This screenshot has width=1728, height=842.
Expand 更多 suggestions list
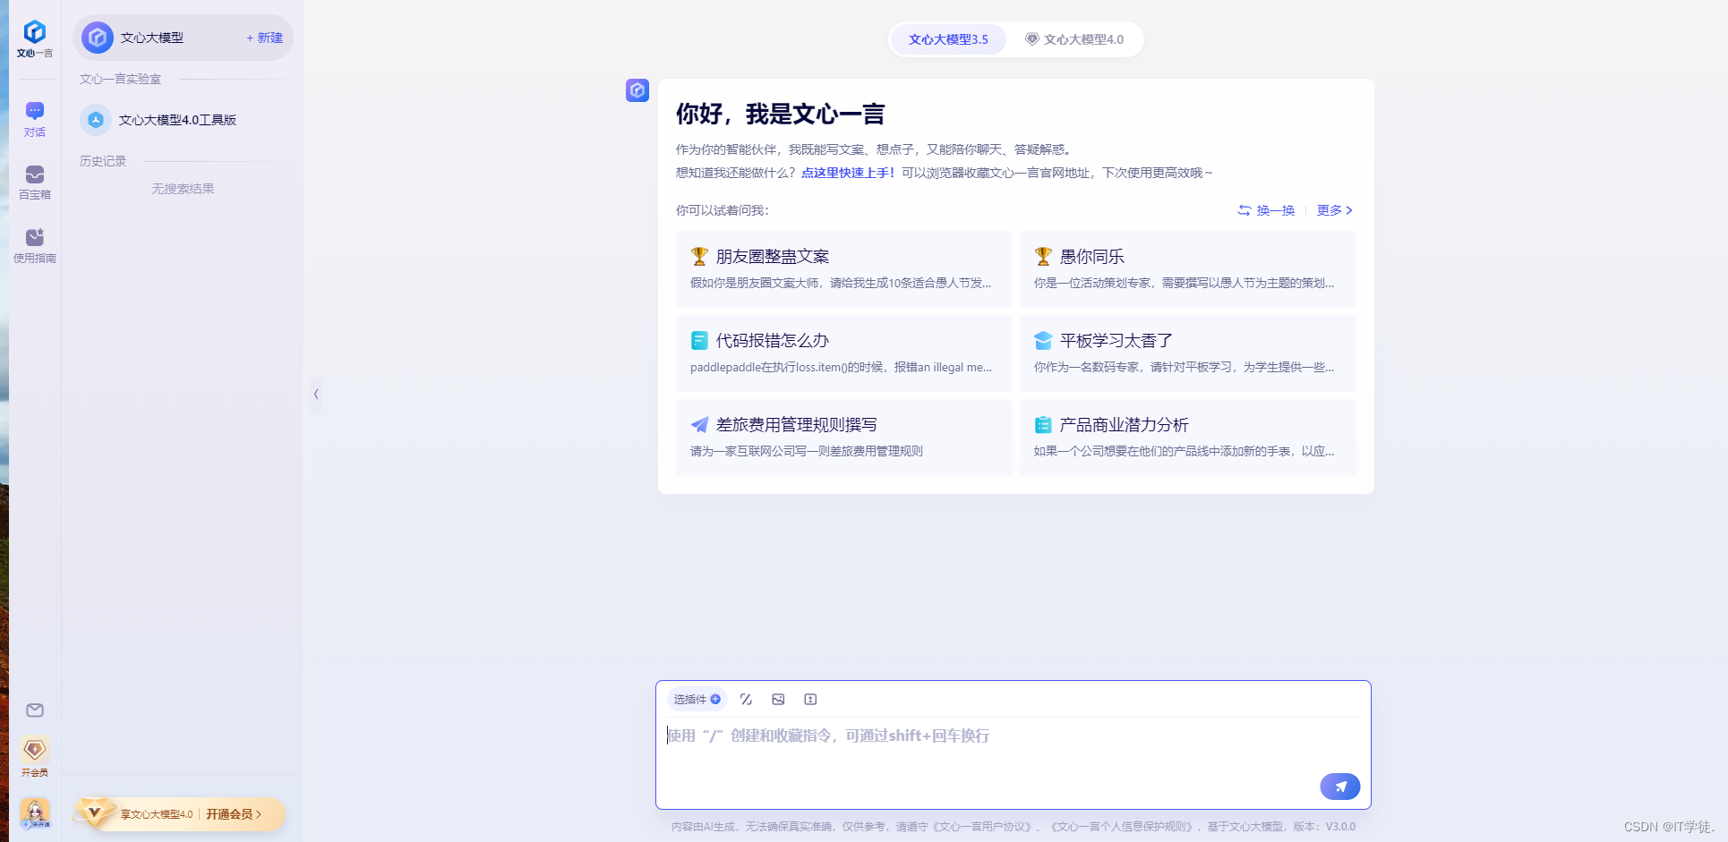point(1334,210)
